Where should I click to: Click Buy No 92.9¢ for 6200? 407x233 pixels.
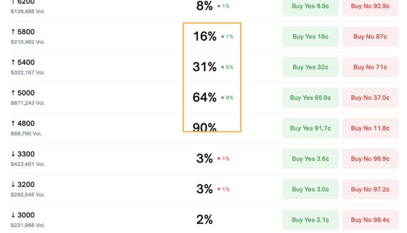370,7
